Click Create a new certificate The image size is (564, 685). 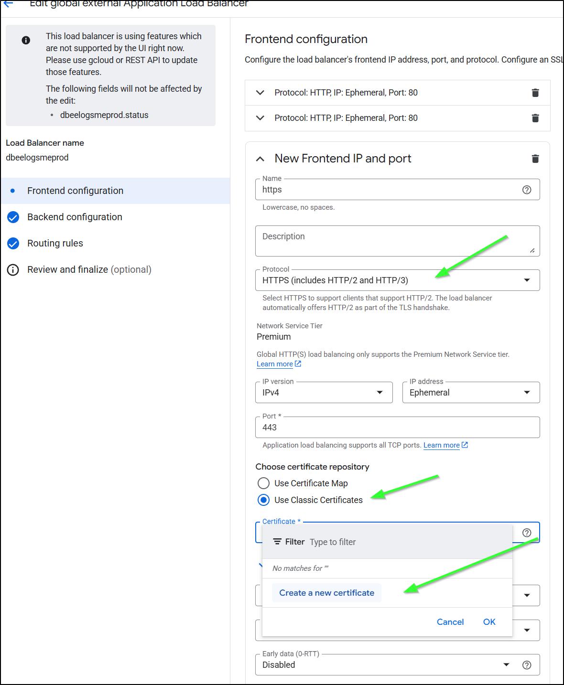pos(326,593)
